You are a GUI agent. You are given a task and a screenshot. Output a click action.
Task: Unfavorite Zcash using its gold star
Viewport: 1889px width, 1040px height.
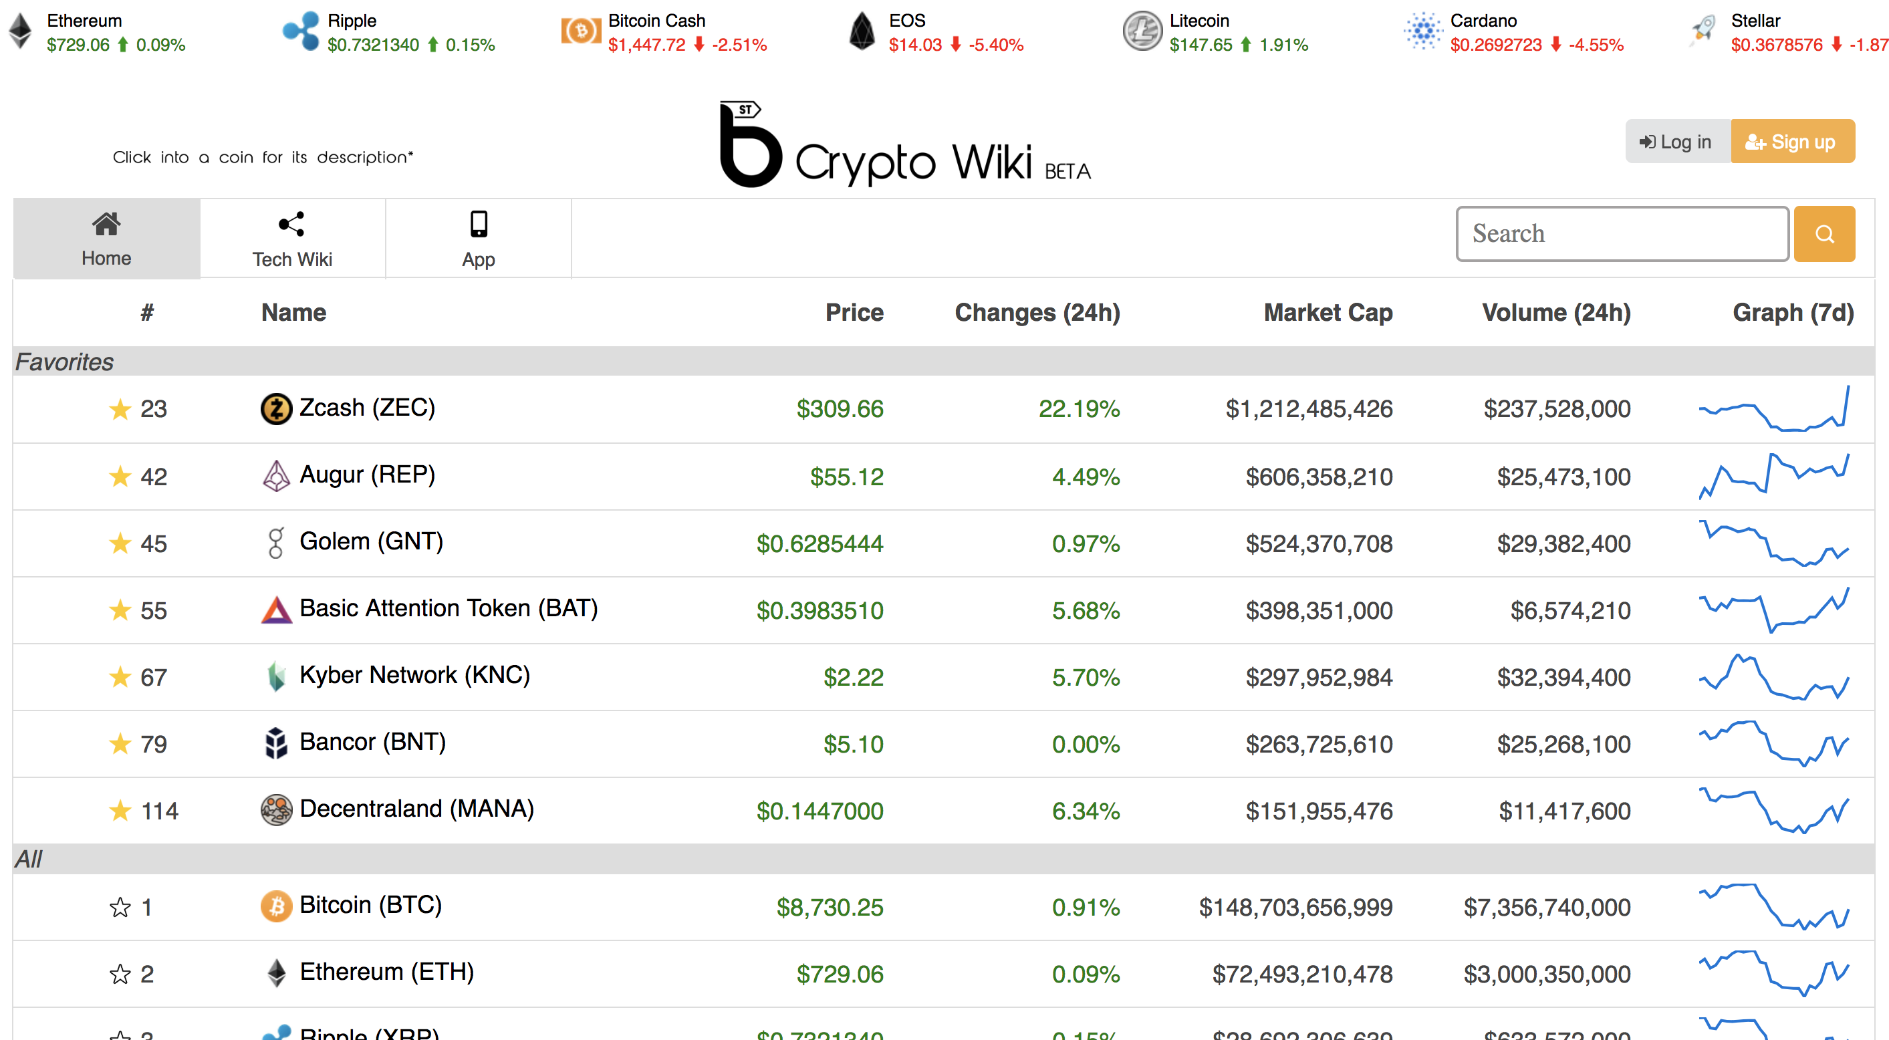pos(120,409)
